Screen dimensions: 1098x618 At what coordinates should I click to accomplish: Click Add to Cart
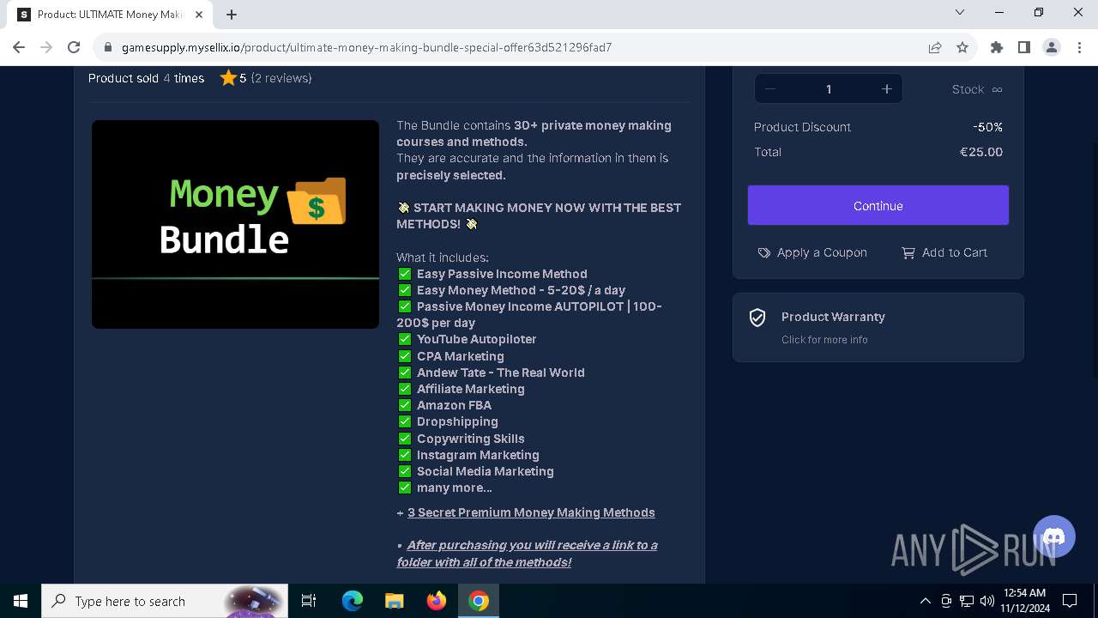click(x=944, y=252)
